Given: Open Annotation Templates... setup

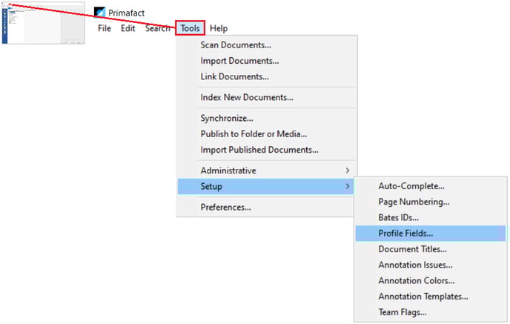Looking at the screenshot, I should 430,297.
